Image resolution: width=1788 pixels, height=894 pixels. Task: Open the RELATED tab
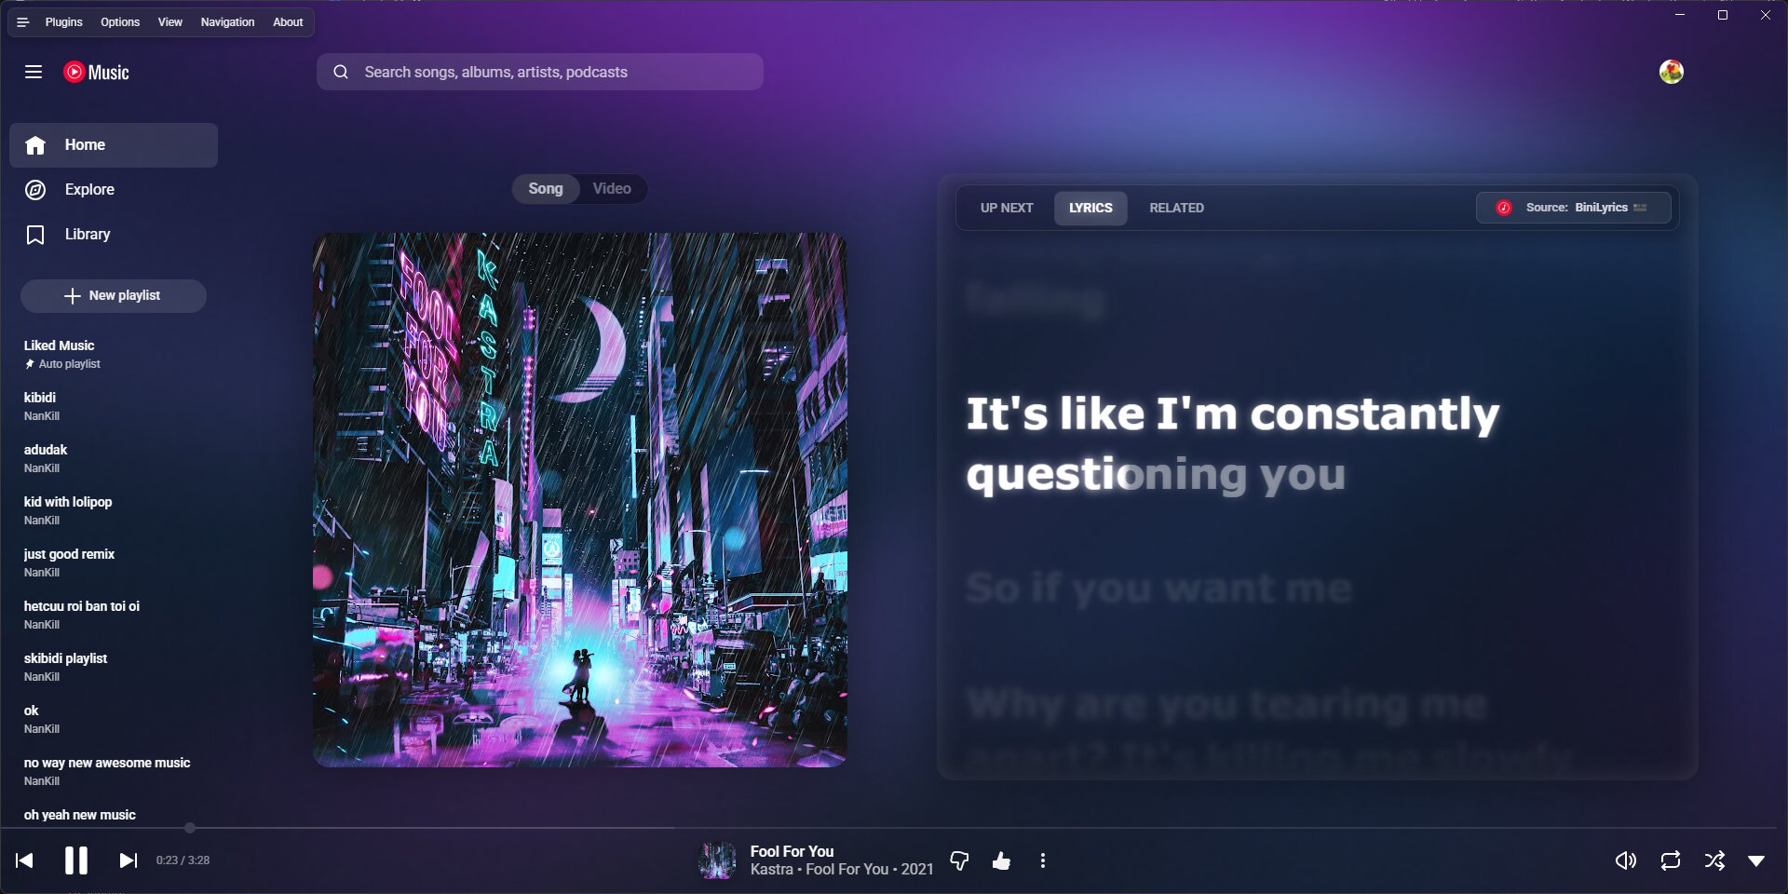(1176, 208)
